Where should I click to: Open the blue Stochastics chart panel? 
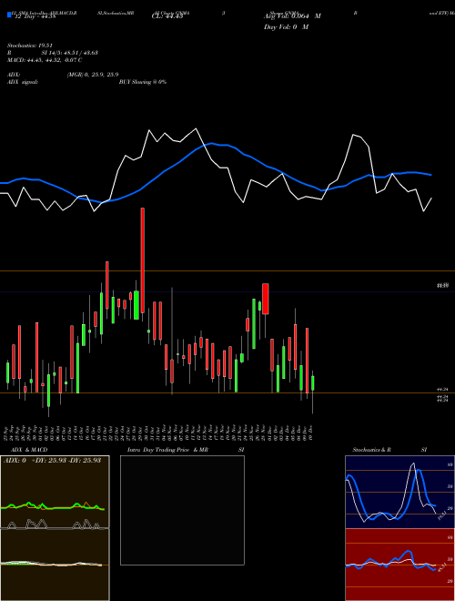click(399, 492)
